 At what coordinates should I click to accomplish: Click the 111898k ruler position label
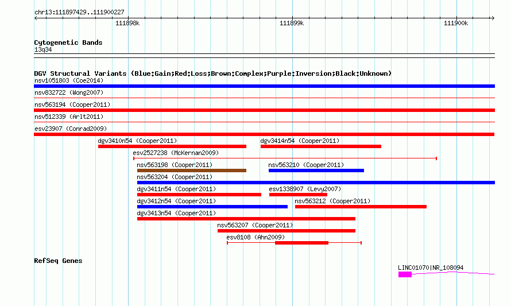click(x=127, y=23)
